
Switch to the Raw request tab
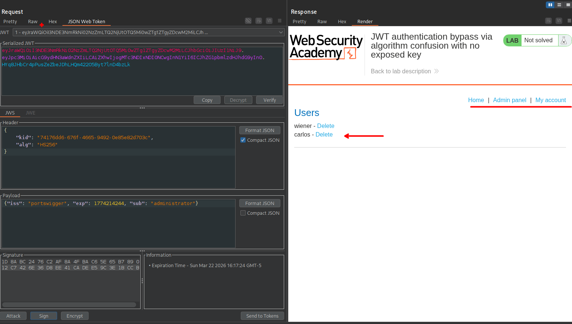[33, 22]
